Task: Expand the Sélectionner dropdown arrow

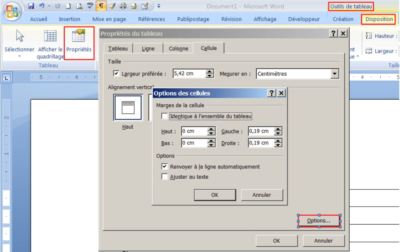Action: pos(19,56)
